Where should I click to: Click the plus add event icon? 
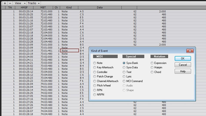pos(5,3)
